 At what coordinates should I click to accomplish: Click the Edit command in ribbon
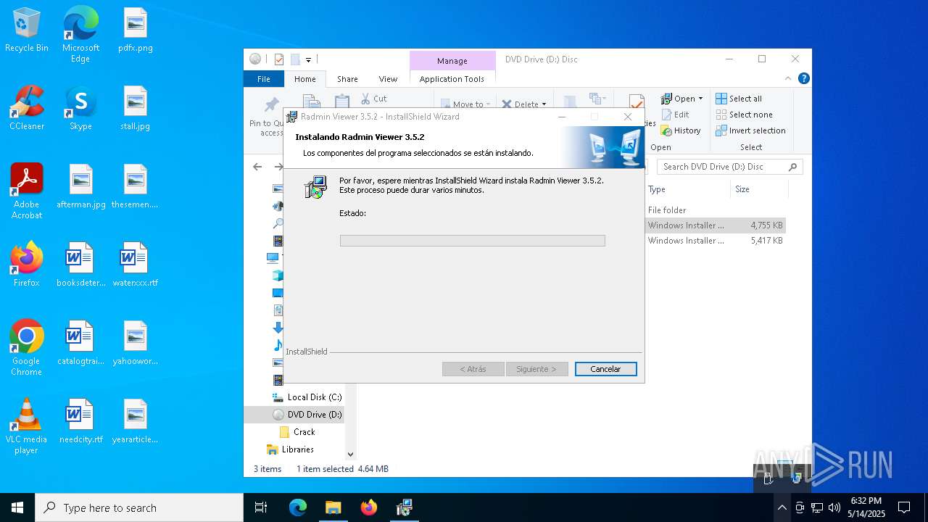coord(675,115)
